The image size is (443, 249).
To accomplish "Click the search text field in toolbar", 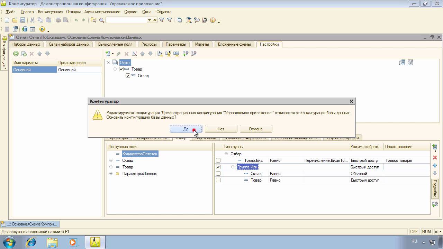I will (x=126, y=20).
